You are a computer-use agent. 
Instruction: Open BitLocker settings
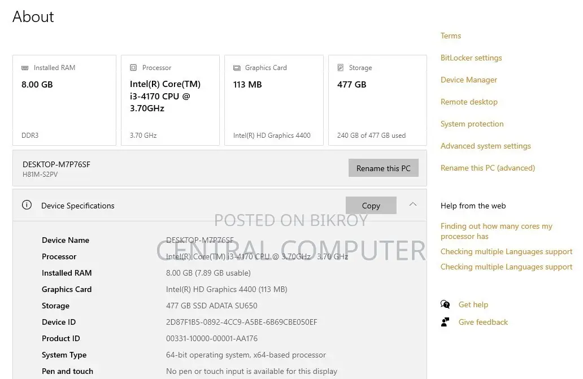pyautogui.click(x=471, y=58)
